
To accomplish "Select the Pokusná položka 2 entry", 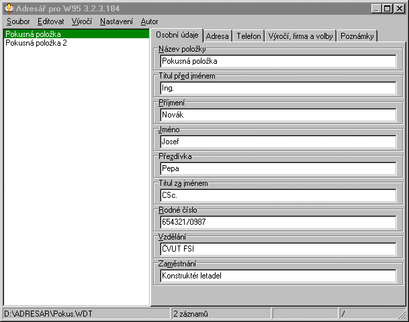I will pyautogui.click(x=77, y=43).
